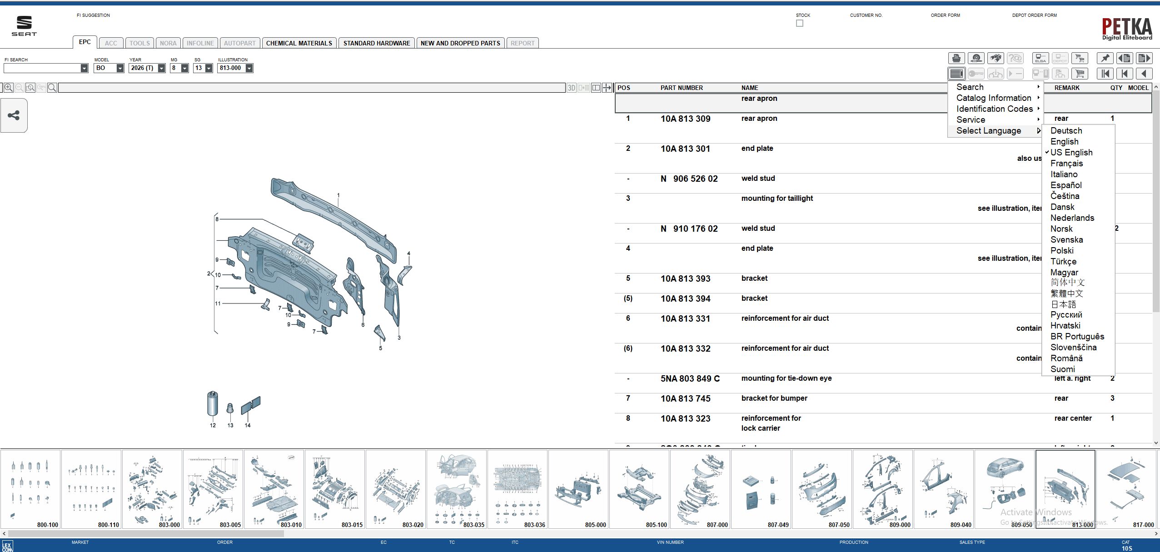
Task: Toggle the STOCK checkbox
Action: [x=799, y=23]
